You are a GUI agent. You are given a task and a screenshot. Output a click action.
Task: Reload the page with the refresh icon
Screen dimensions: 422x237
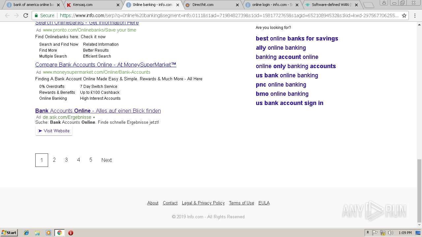click(x=26, y=15)
